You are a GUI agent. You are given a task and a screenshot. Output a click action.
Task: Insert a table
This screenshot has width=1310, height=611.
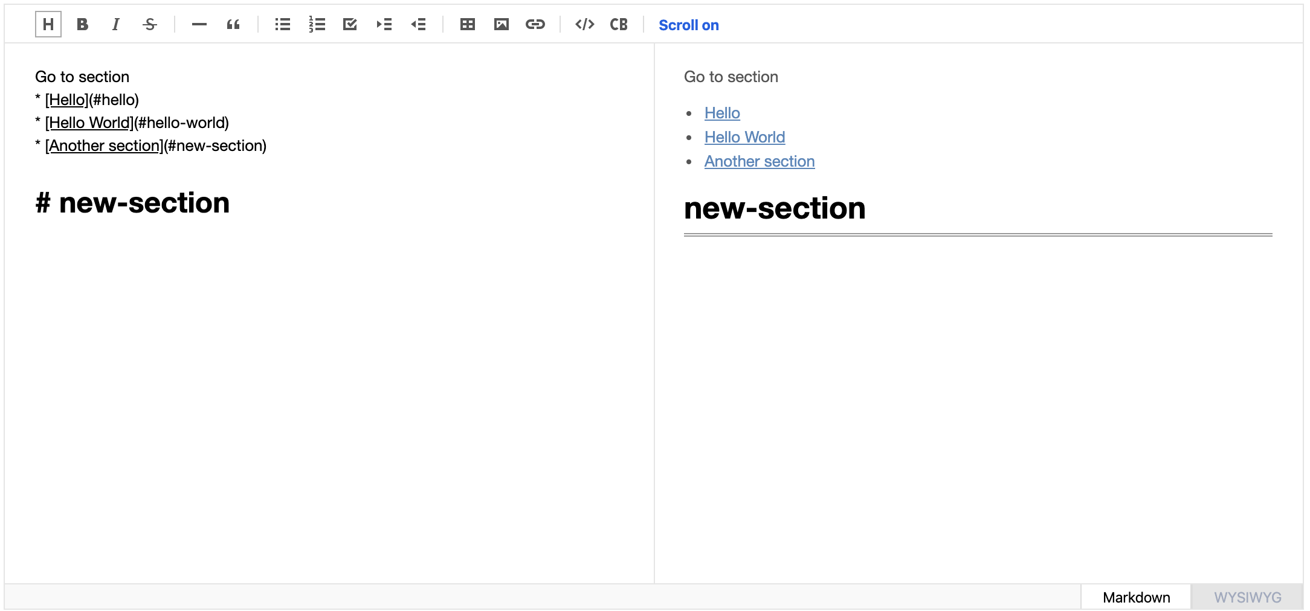[467, 25]
